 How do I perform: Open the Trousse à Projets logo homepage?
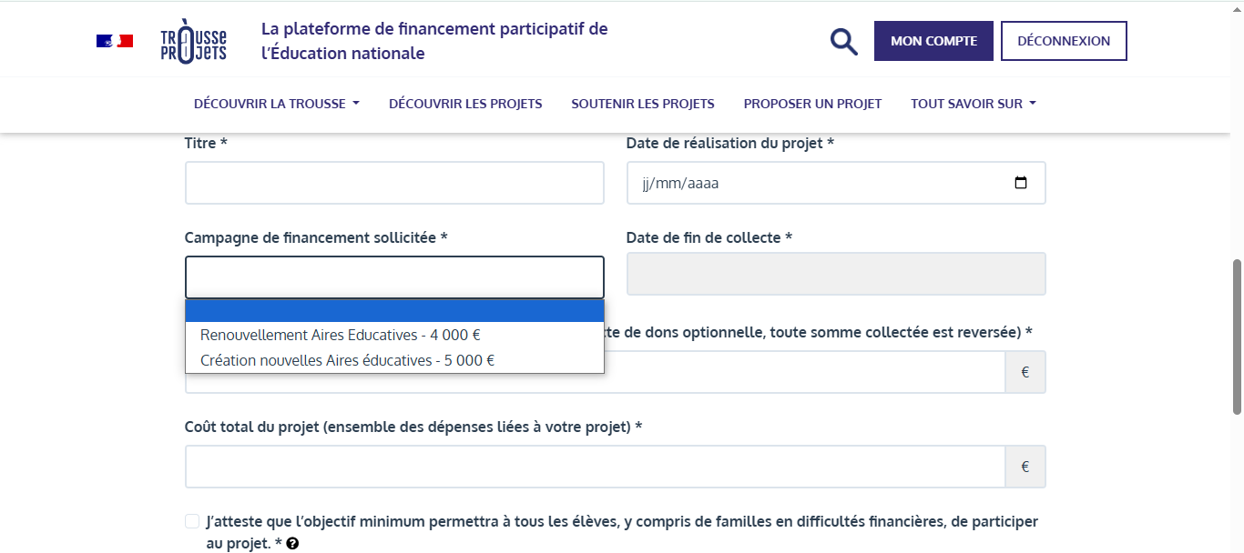click(x=193, y=41)
